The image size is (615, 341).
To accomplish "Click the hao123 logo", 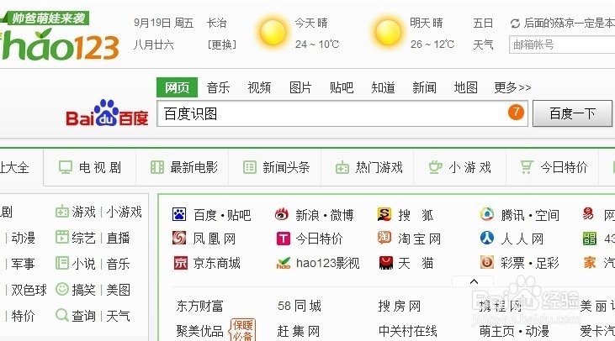I will (60, 45).
